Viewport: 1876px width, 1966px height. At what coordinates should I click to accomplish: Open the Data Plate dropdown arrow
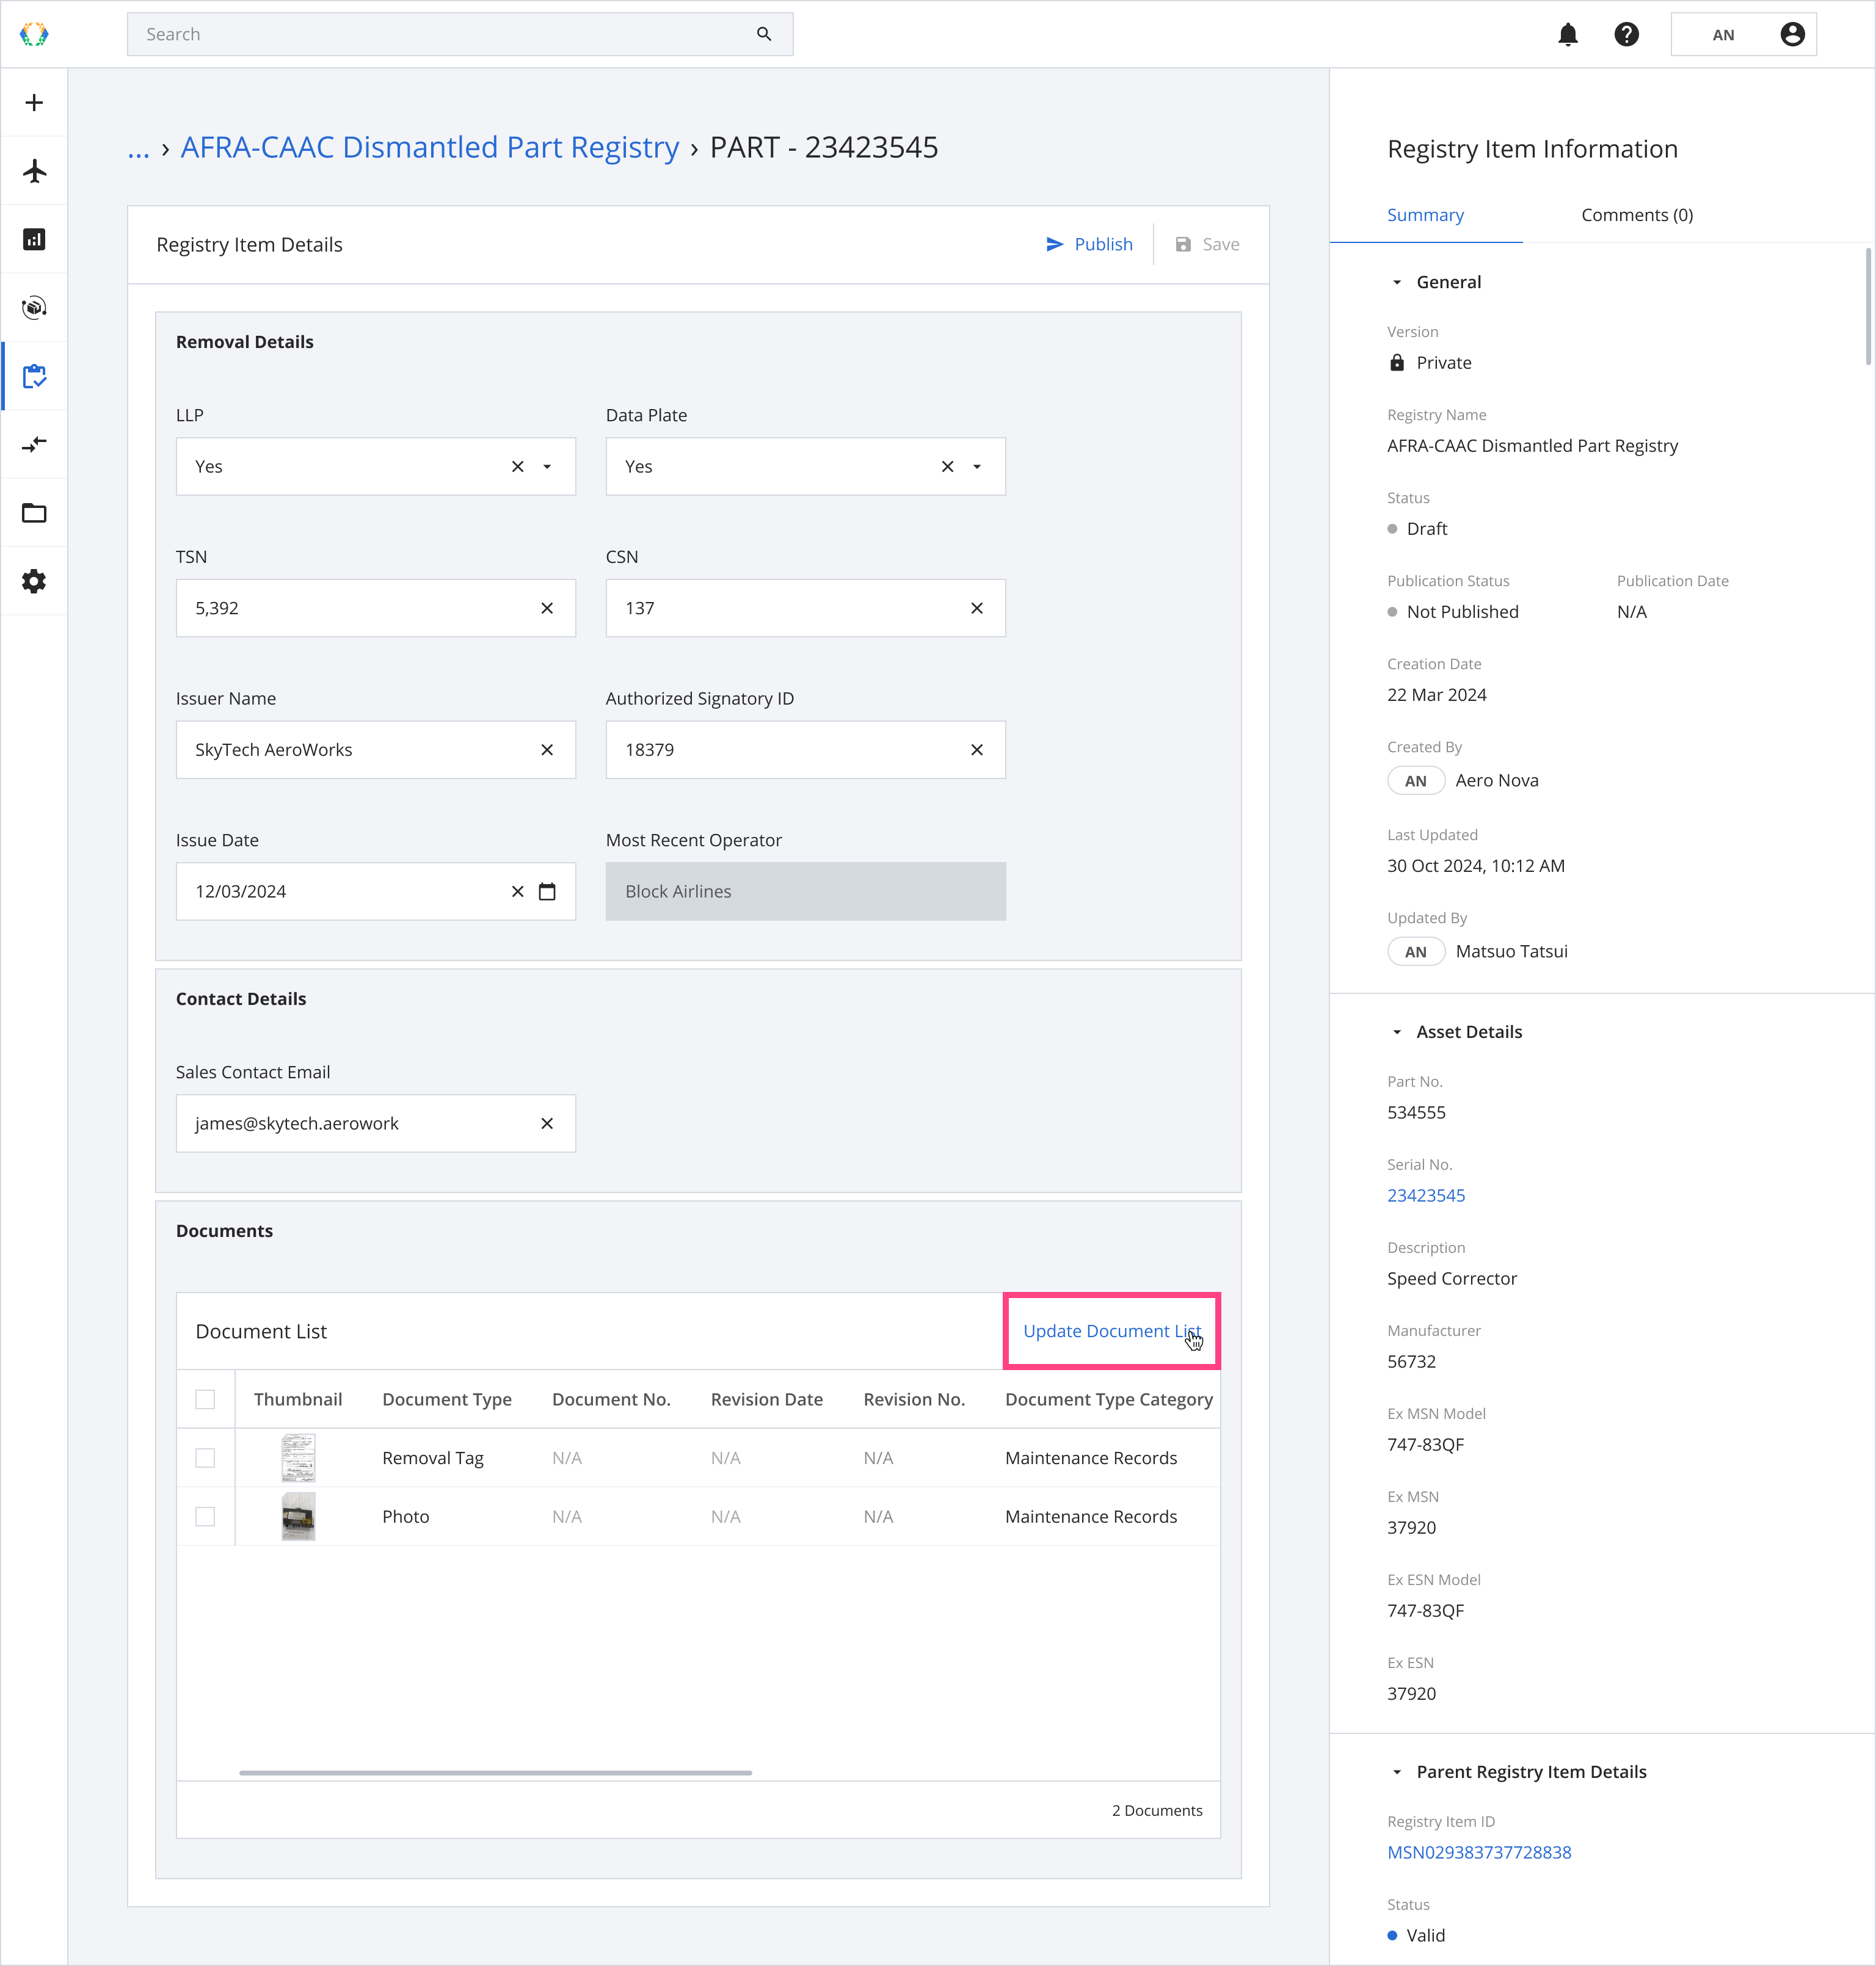977,467
